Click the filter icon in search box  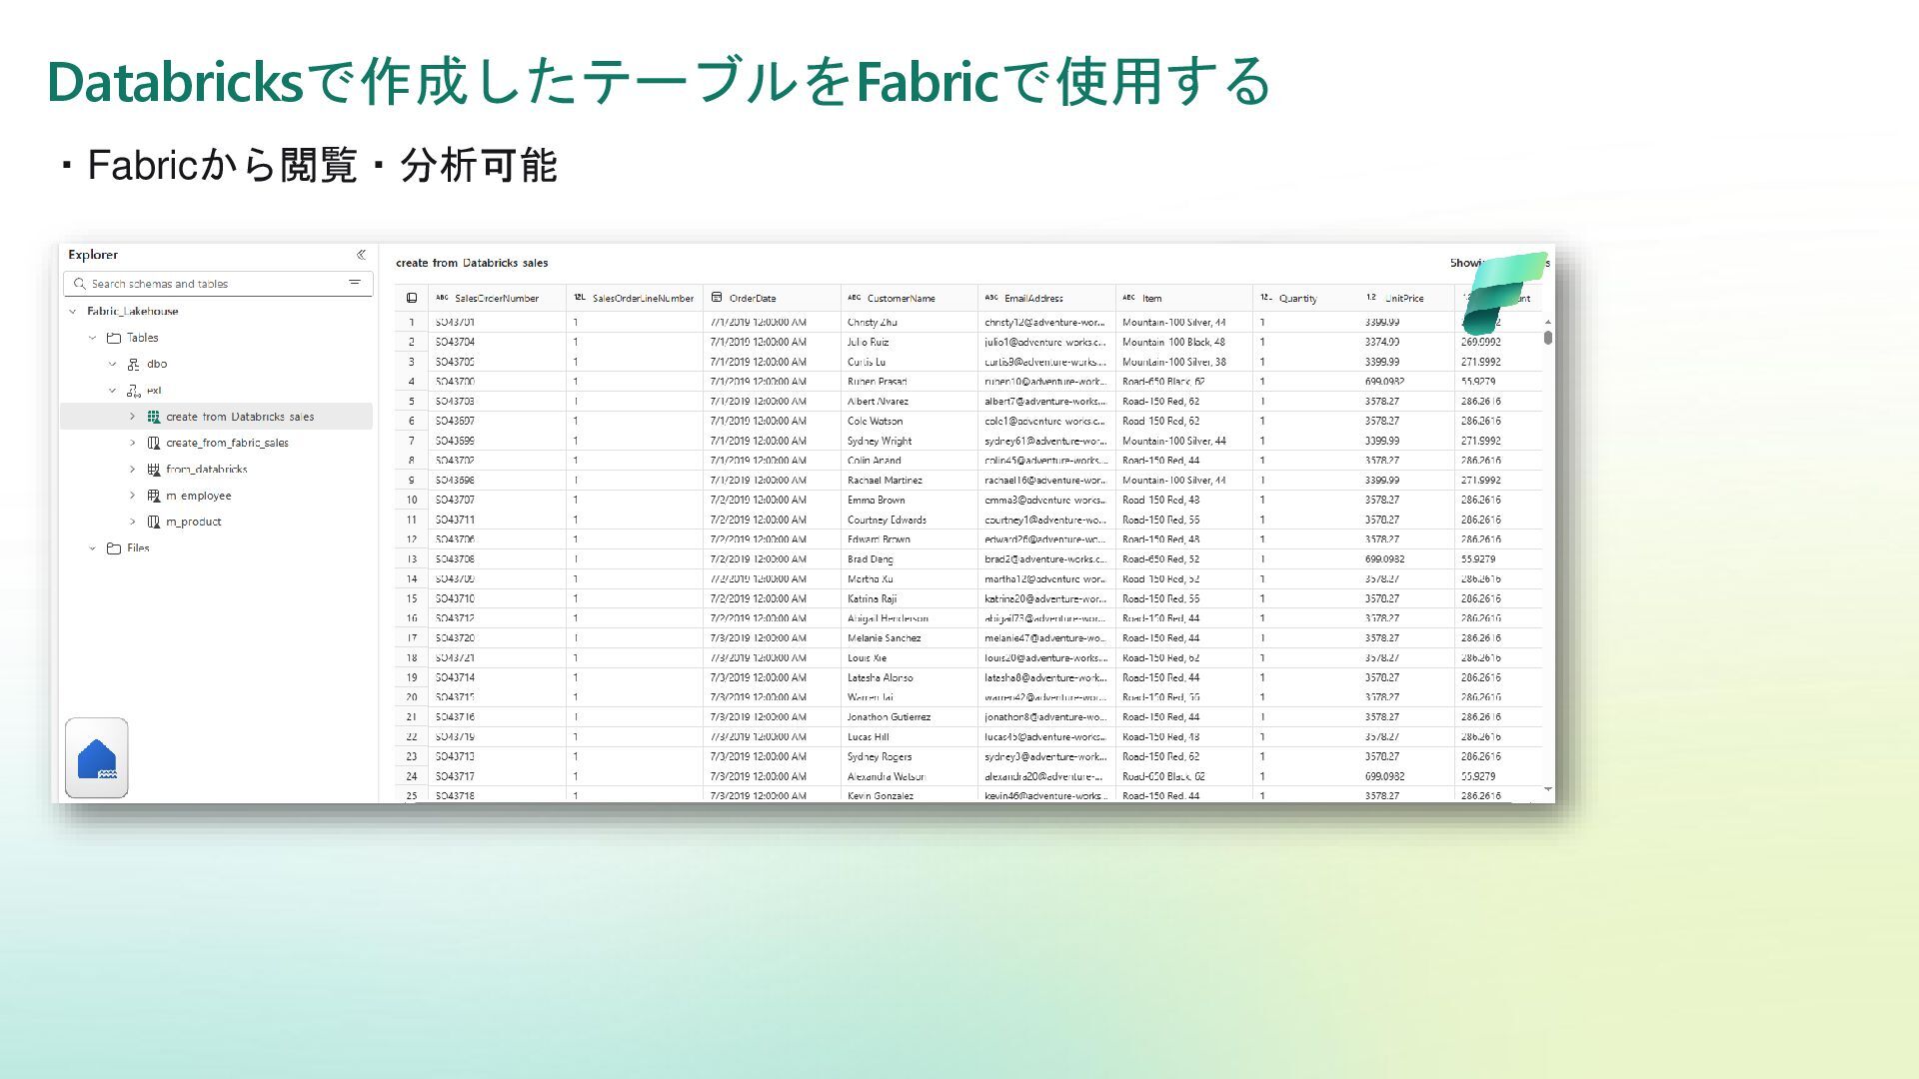coord(354,283)
